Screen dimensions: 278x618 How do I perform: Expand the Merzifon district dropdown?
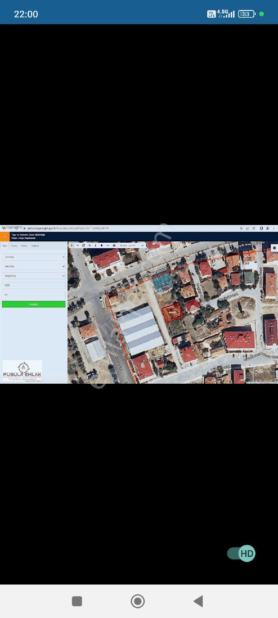point(33,266)
